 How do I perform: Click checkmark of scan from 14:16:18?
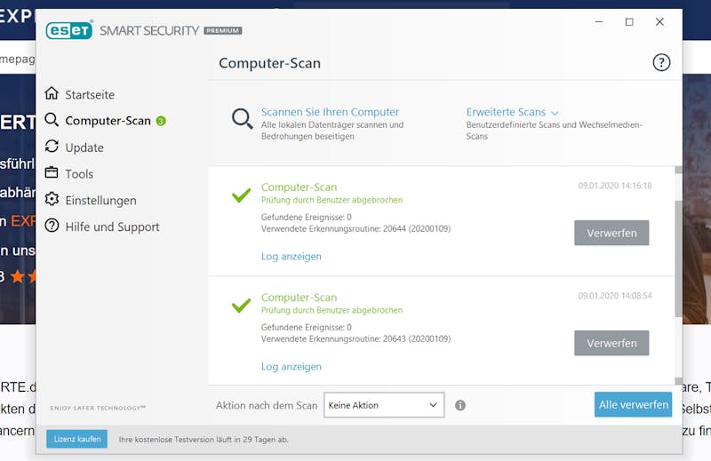(x=241, y=195)
